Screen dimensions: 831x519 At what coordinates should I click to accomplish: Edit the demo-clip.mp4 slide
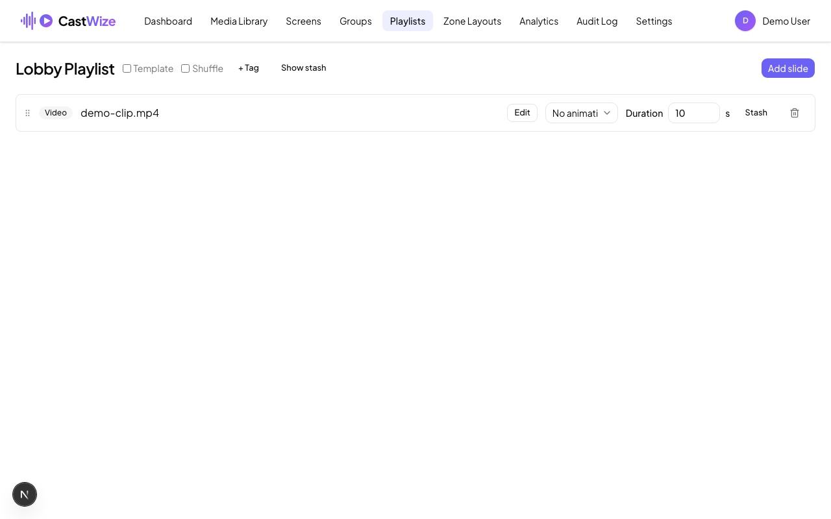522,113
